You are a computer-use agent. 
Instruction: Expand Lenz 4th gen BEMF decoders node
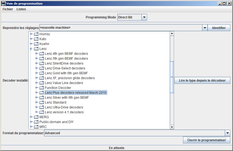(36, 53)
